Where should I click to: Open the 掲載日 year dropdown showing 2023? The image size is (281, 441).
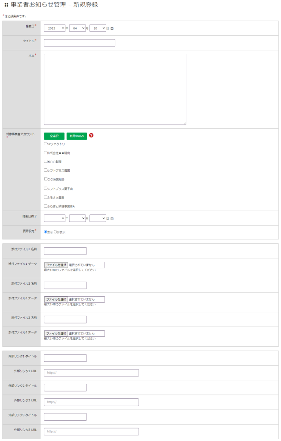coord(54,28)
